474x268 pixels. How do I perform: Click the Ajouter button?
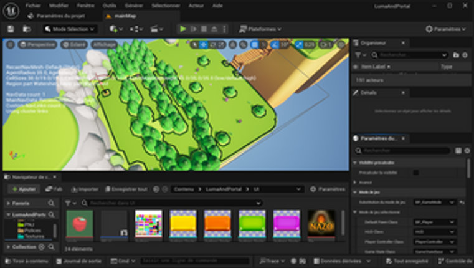coord(24,189)
